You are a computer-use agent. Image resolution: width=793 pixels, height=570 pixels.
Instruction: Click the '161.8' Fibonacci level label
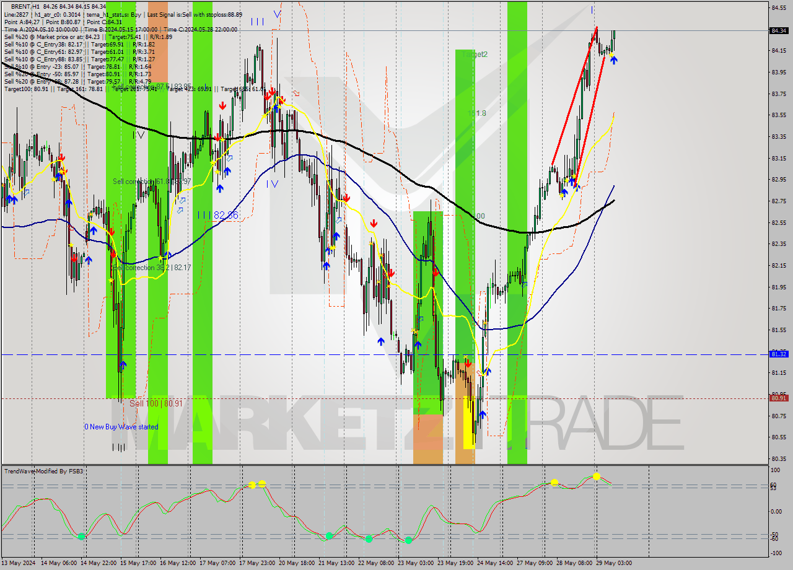[x=477, y=113]
